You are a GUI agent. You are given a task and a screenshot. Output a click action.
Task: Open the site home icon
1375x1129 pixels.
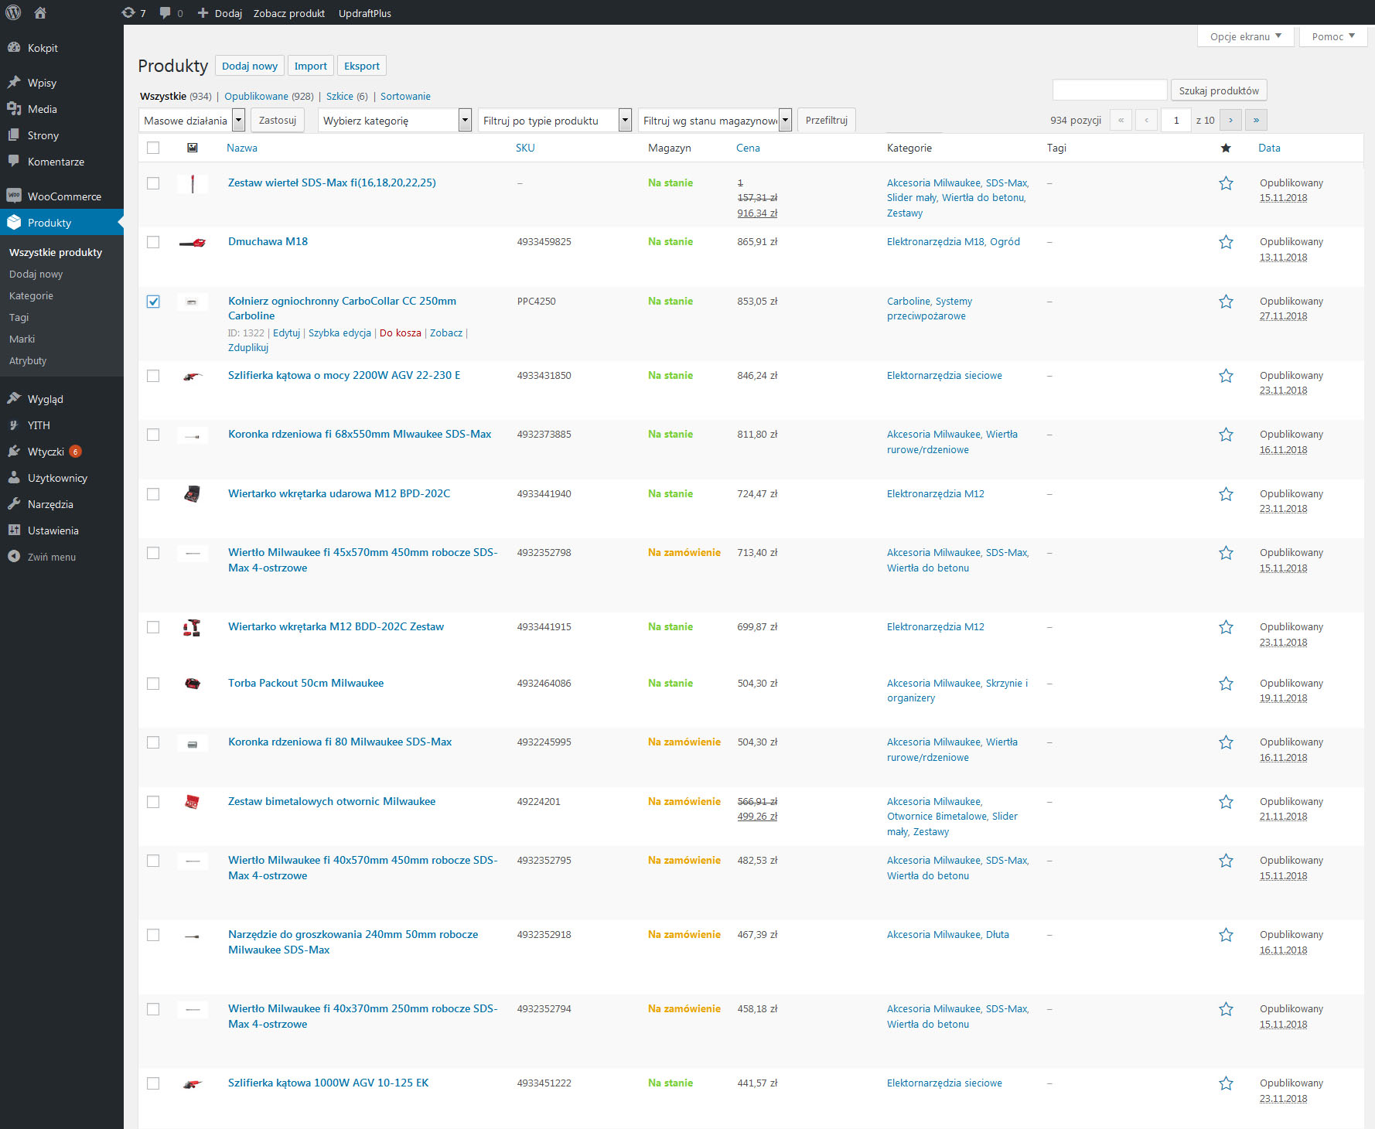(x=40, y=12)
